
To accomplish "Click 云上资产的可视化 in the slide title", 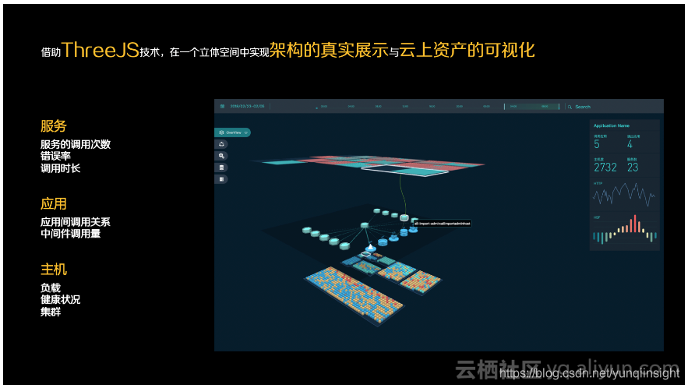I will click(467, 50).
